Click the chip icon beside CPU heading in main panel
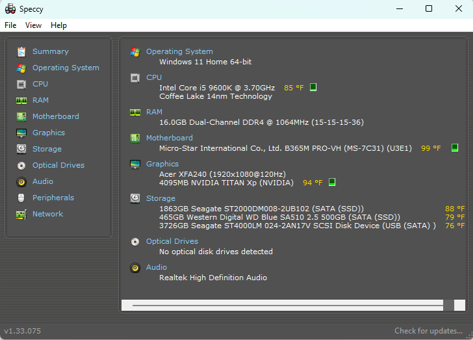473x340 pixels. click(x=135, y=78)
